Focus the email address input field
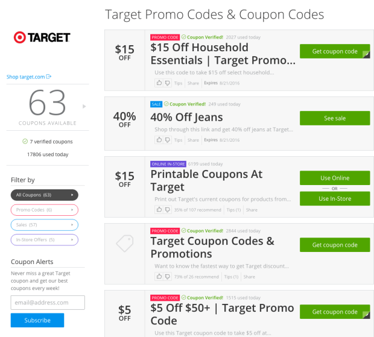 click(48, 302)
